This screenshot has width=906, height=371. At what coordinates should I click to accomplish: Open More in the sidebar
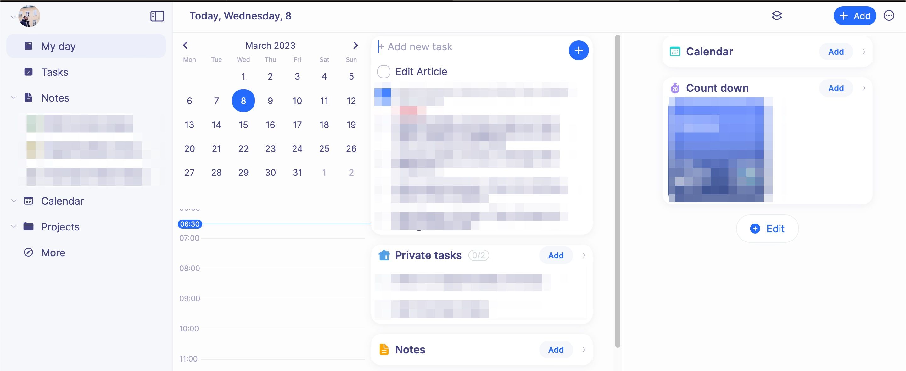point(53,252)
